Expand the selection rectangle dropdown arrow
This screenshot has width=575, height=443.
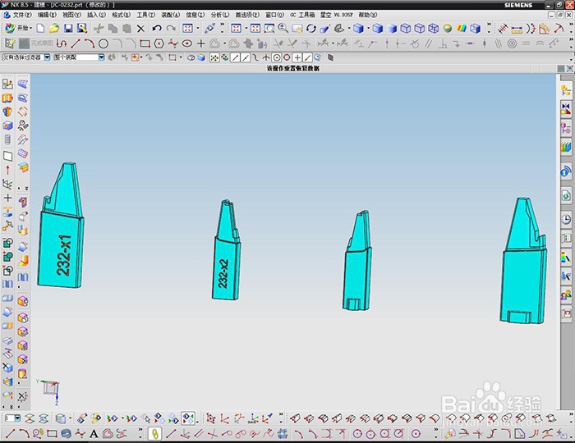click(x=181, y=57)
